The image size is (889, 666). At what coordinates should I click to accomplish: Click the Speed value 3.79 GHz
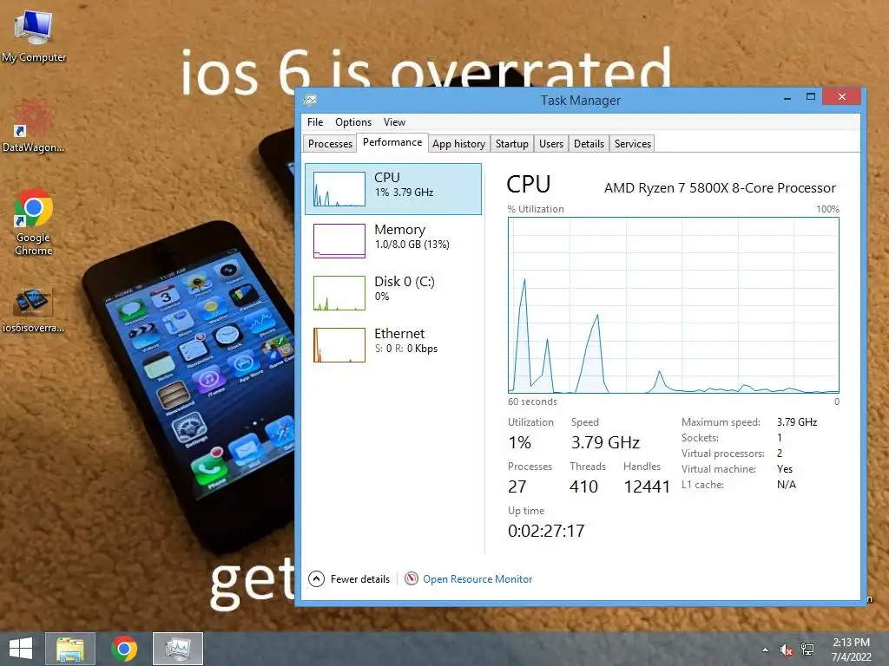tap(605, 442)
